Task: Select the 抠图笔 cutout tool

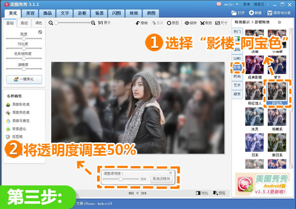Action: 14,137
